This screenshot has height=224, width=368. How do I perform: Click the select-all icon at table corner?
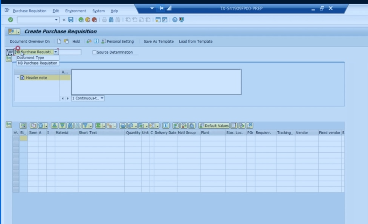(x=16, y=132)
